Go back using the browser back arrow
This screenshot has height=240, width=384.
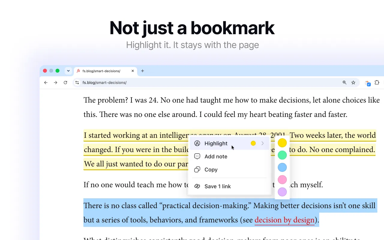point(46,82)
